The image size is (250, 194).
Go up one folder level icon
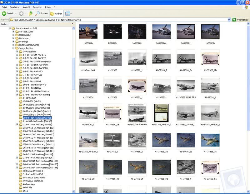(x=31, y=13)
